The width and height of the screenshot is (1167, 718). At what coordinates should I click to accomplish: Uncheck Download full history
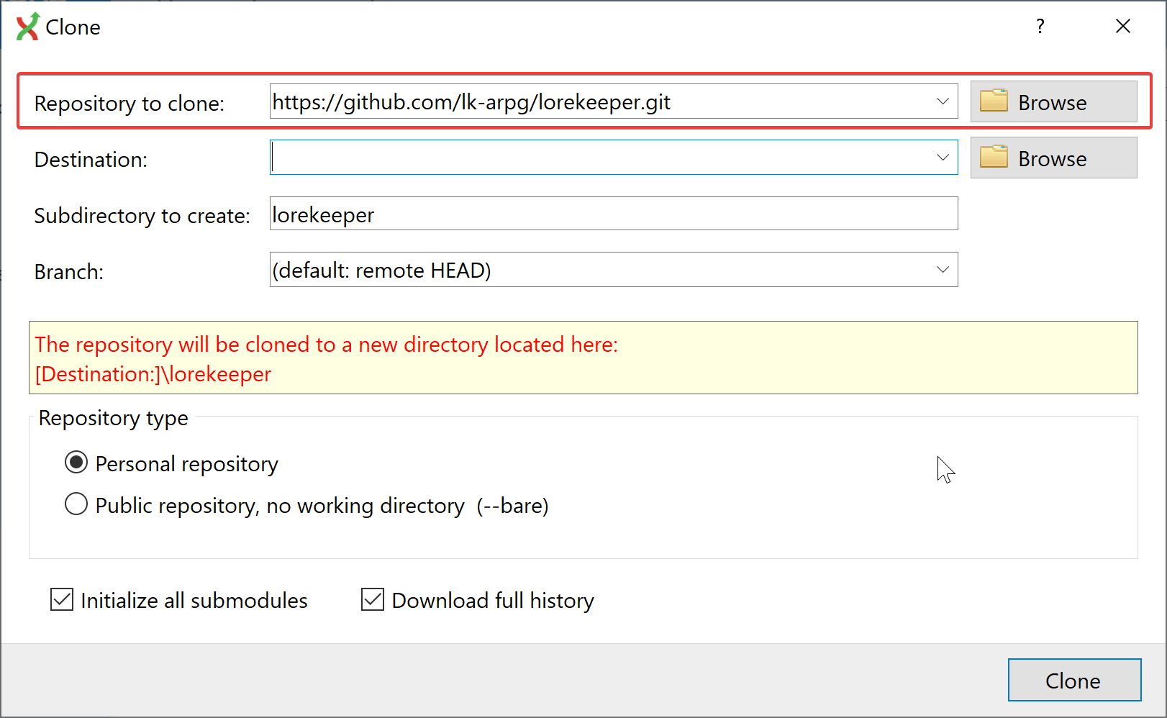click(x=373, y=599)
